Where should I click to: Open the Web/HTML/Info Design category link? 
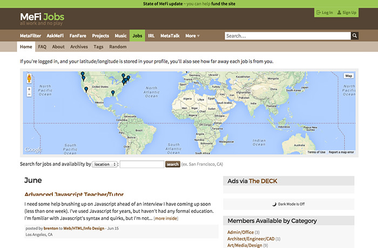coord(84,228)
